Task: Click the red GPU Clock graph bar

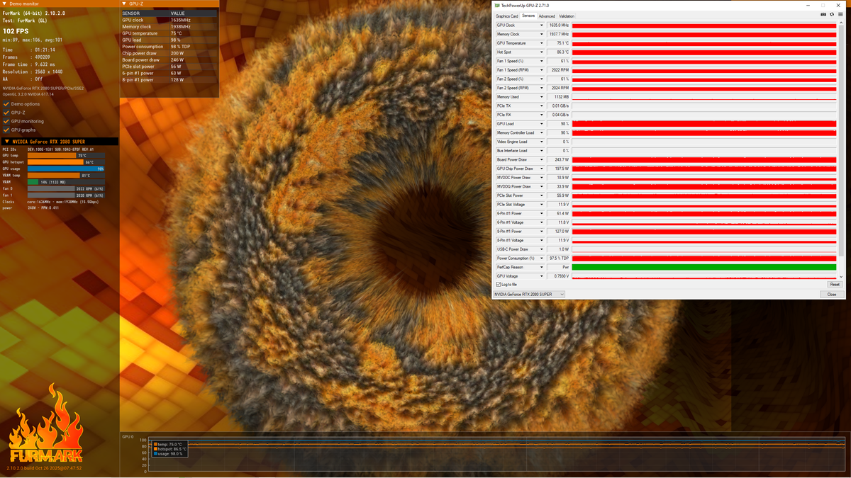Action: click(x=704, y=25)
